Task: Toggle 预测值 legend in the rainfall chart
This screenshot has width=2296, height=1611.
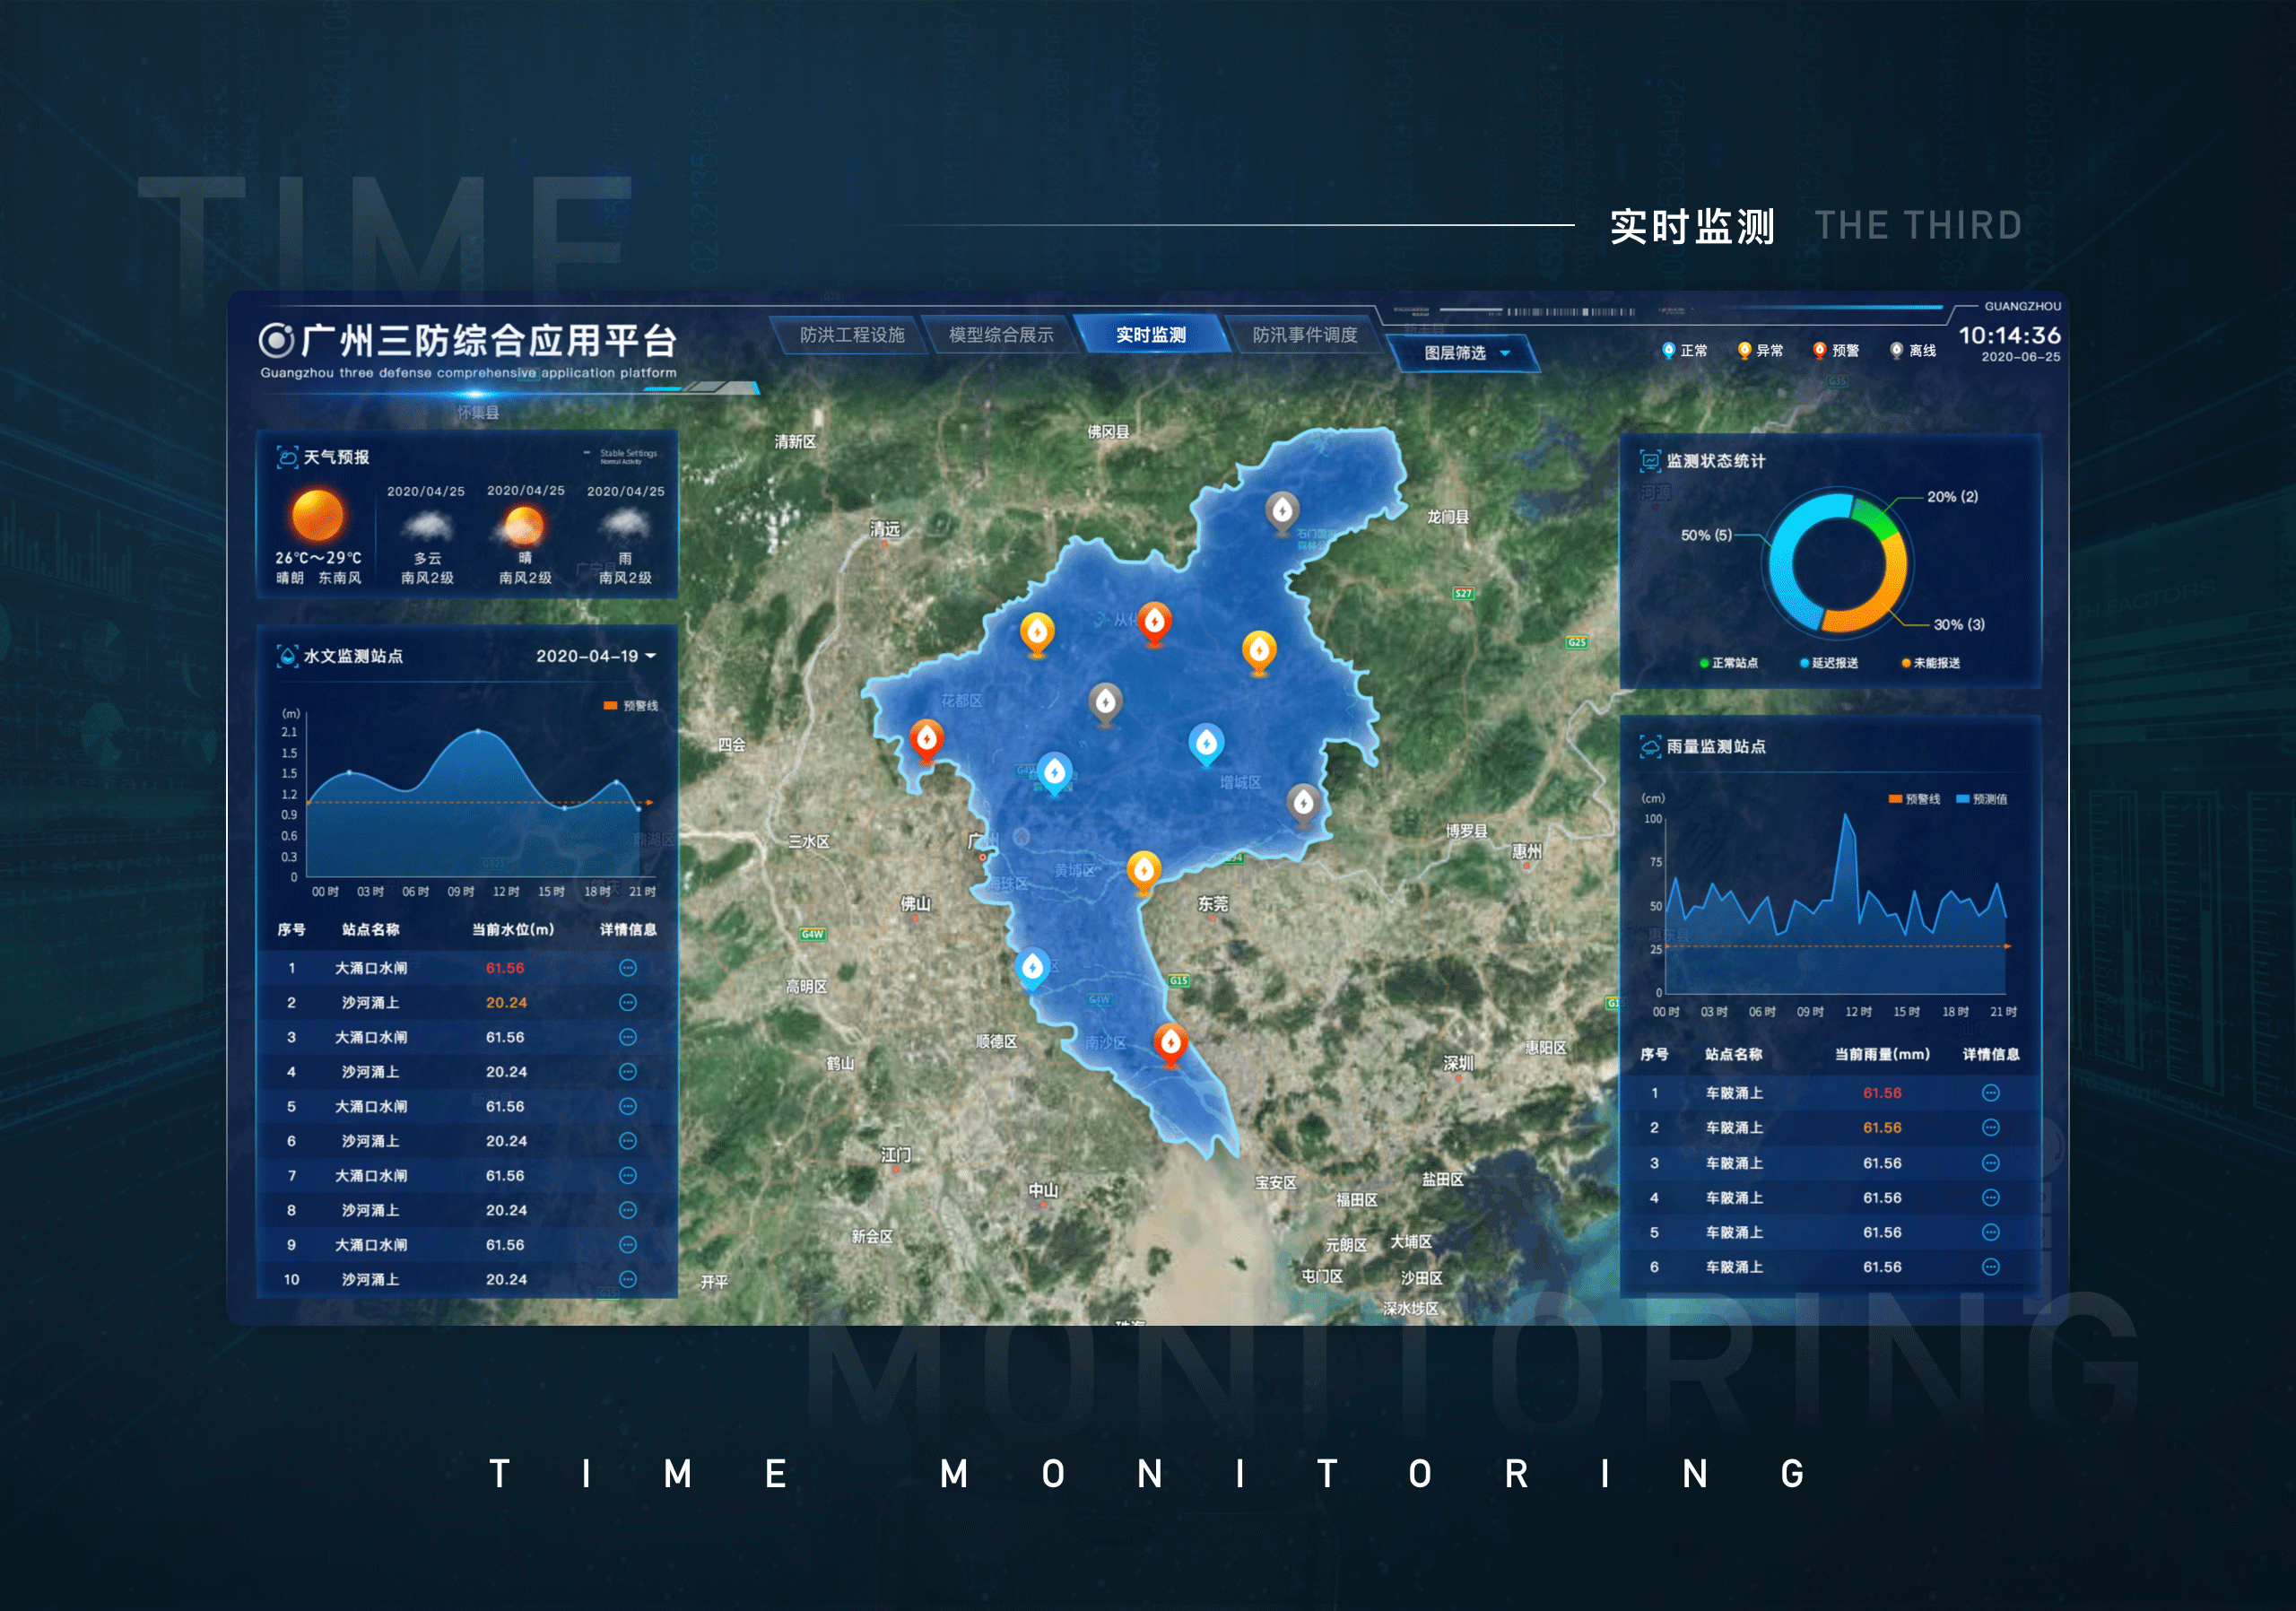Action: pyautogui.click(x=1981, y=799)
